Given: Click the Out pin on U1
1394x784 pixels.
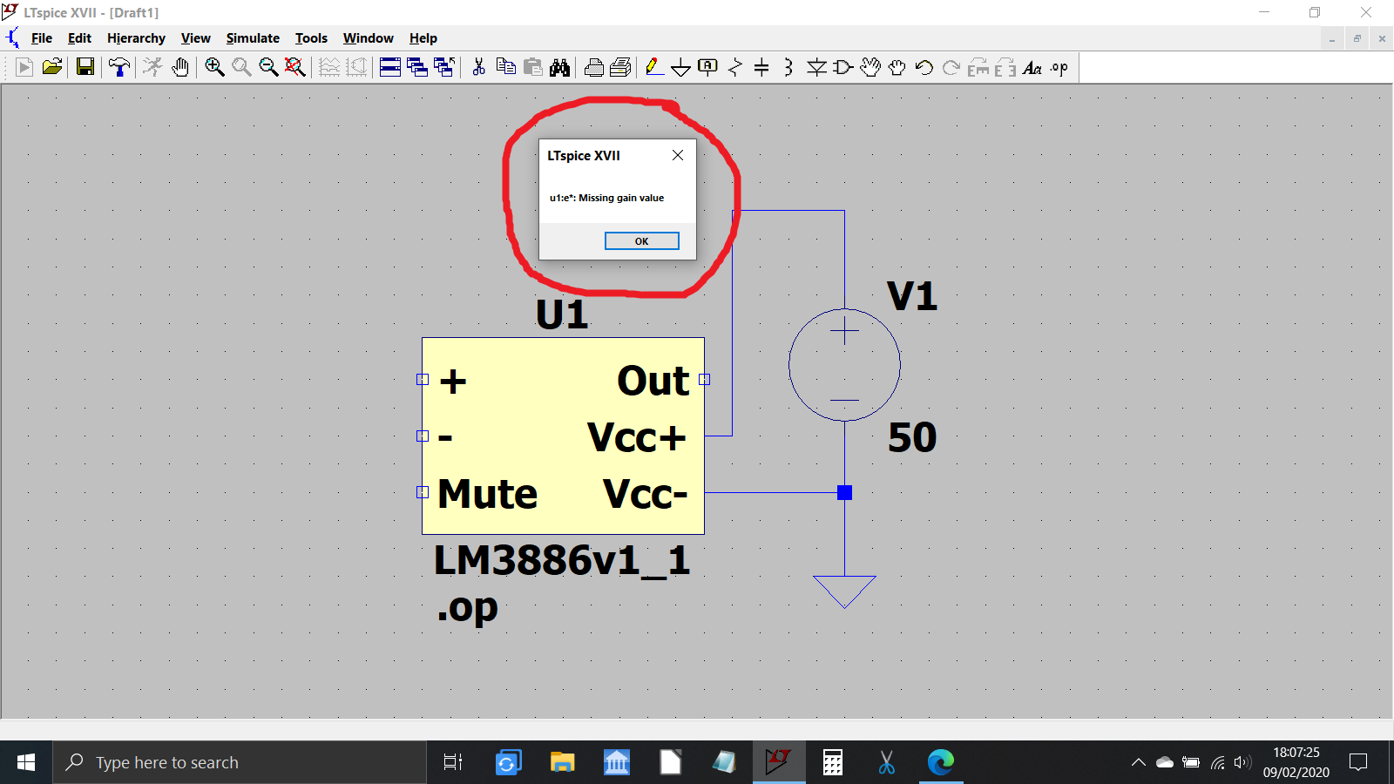Looking at the screenshot, I should [x=704, y=379].
